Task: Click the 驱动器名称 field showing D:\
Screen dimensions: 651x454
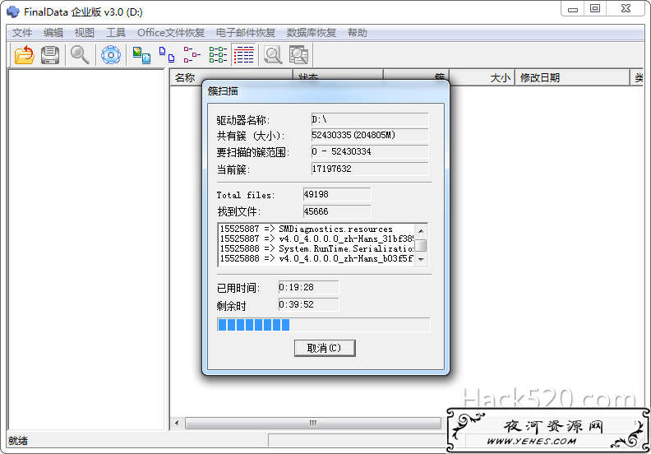Action: pyautogui.click(x=370, y=119)
